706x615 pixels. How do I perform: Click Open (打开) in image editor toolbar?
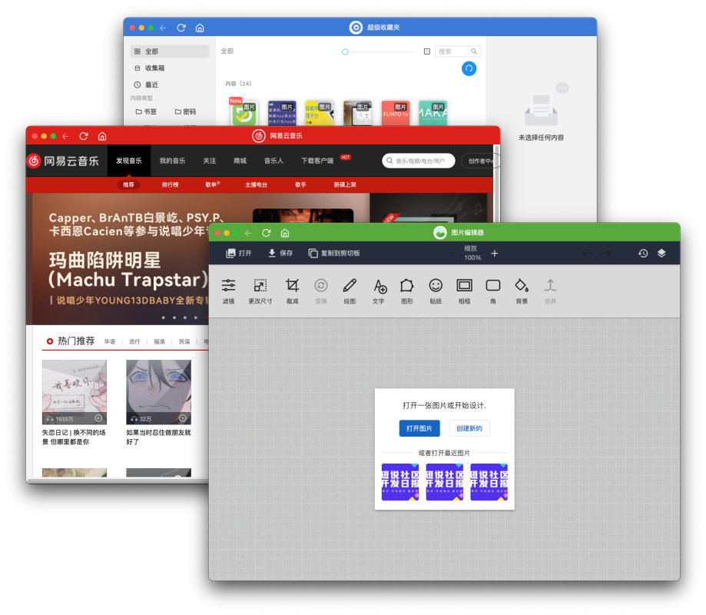tap(239, 253)
